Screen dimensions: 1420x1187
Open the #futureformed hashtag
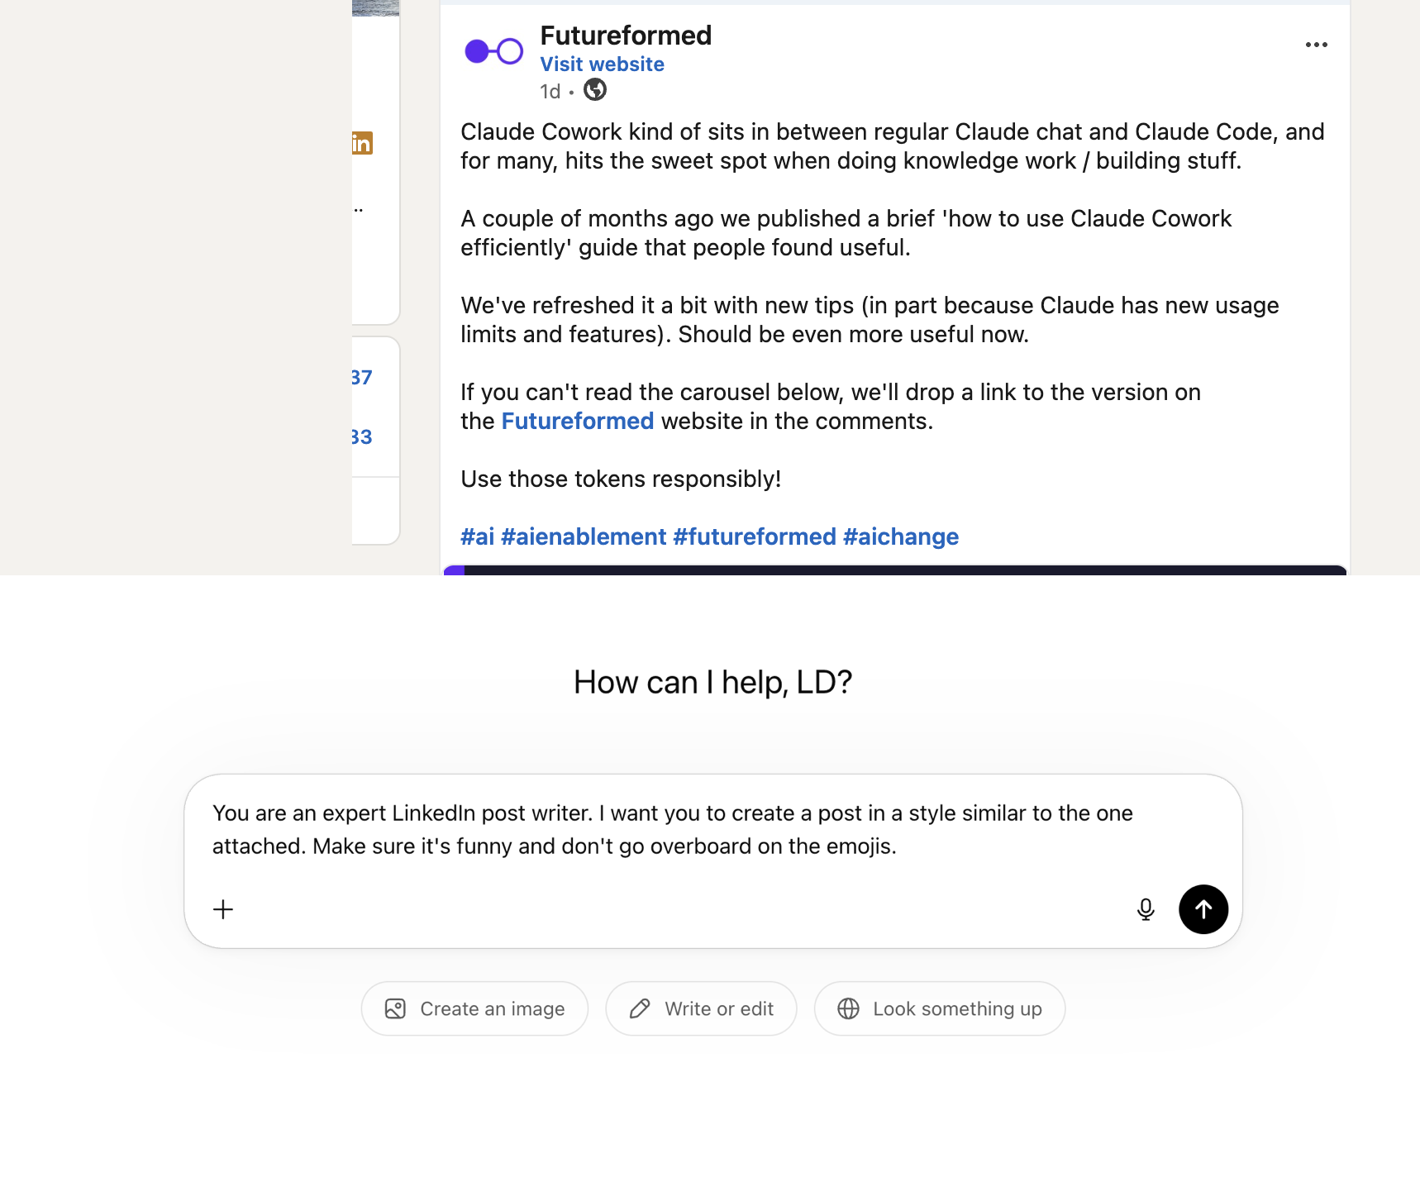coord(755,536)
